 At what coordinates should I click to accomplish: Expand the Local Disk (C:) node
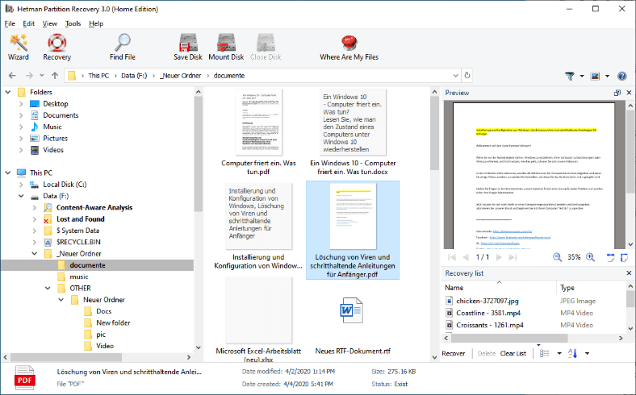pos(21,185)
